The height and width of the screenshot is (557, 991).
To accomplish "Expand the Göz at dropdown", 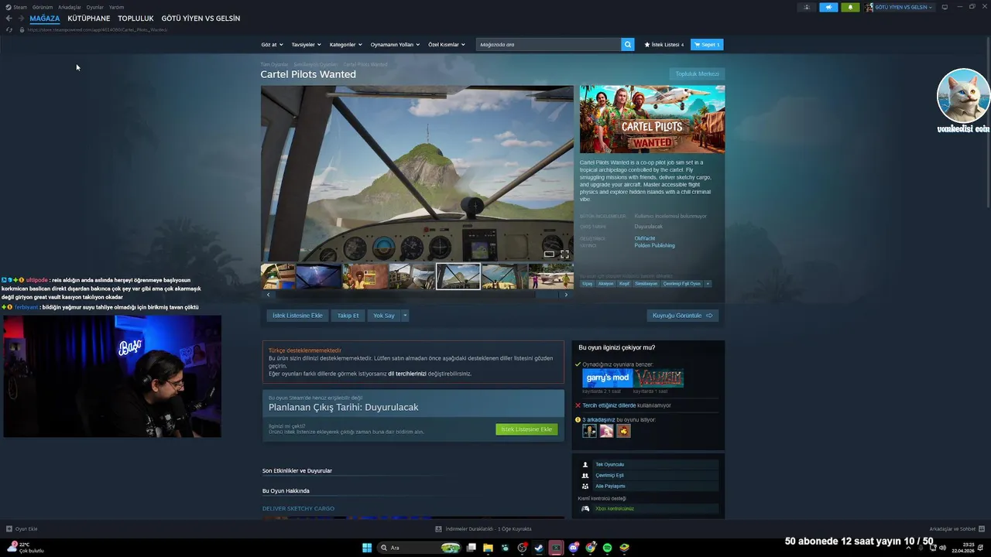I will point(272,45).
